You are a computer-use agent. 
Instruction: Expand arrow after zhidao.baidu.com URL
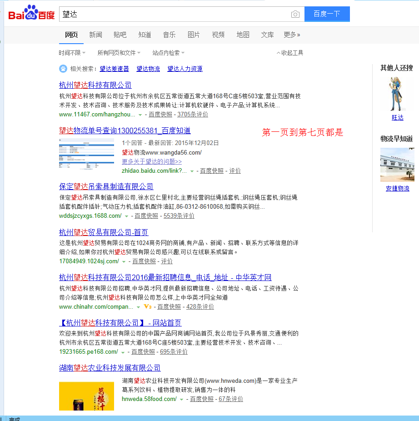[192, 171]
